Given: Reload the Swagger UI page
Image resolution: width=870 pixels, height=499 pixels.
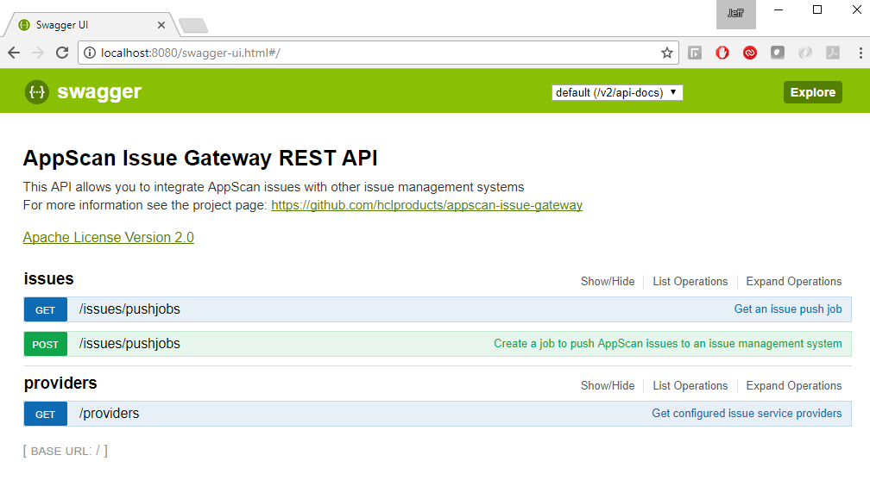Looking at the screenshot, I should click(62, 53).
